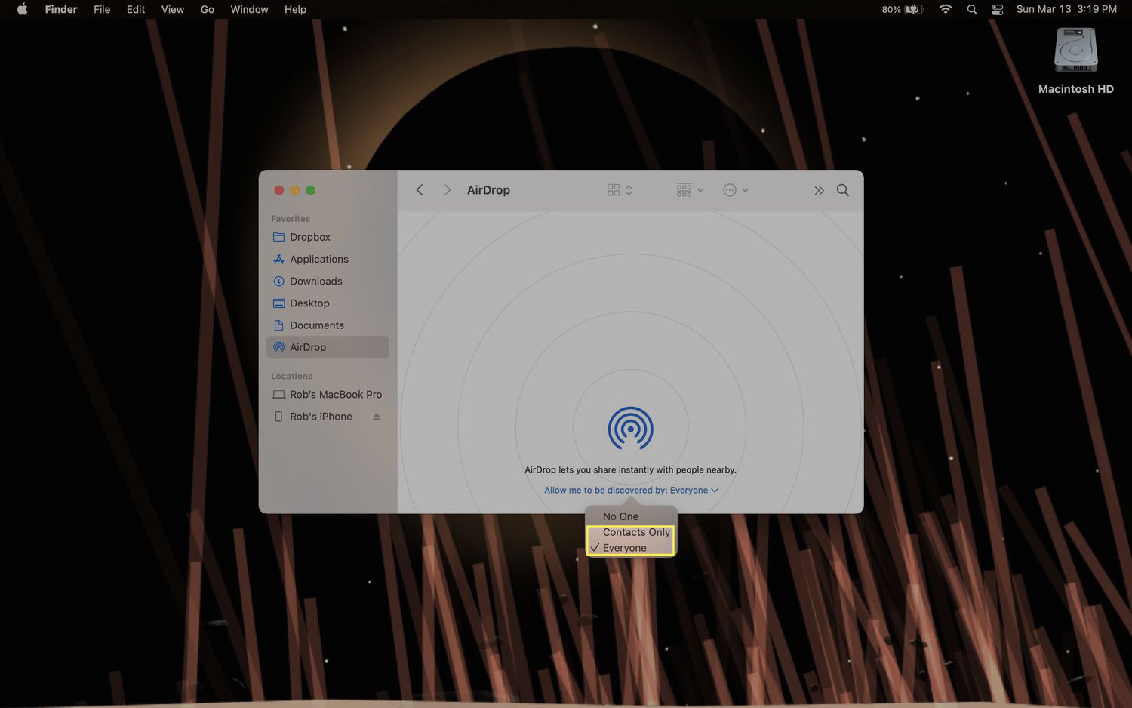This screenshot has height=708, width=1132.
Task: Eject Rob's iPhone from the sidebar
Action: (376, 417)
